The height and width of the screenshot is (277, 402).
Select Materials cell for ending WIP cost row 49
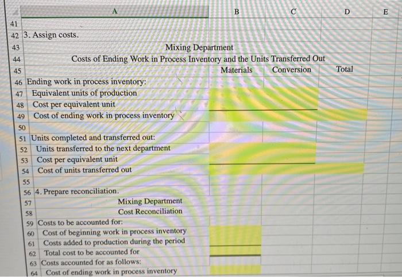[236, 116]
